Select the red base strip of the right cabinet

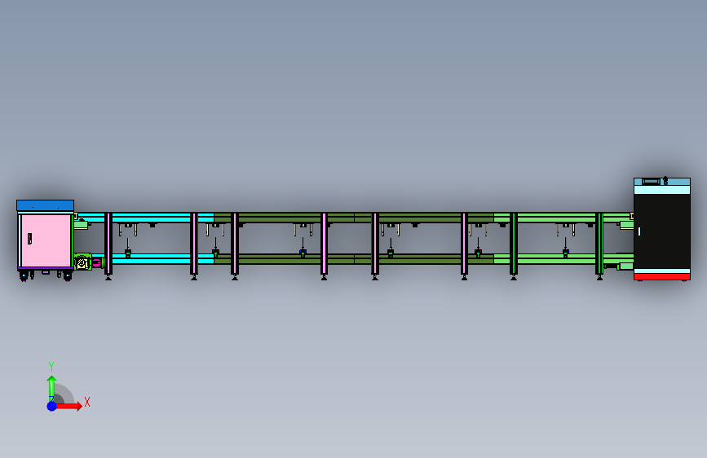click(x=662, y=277)
